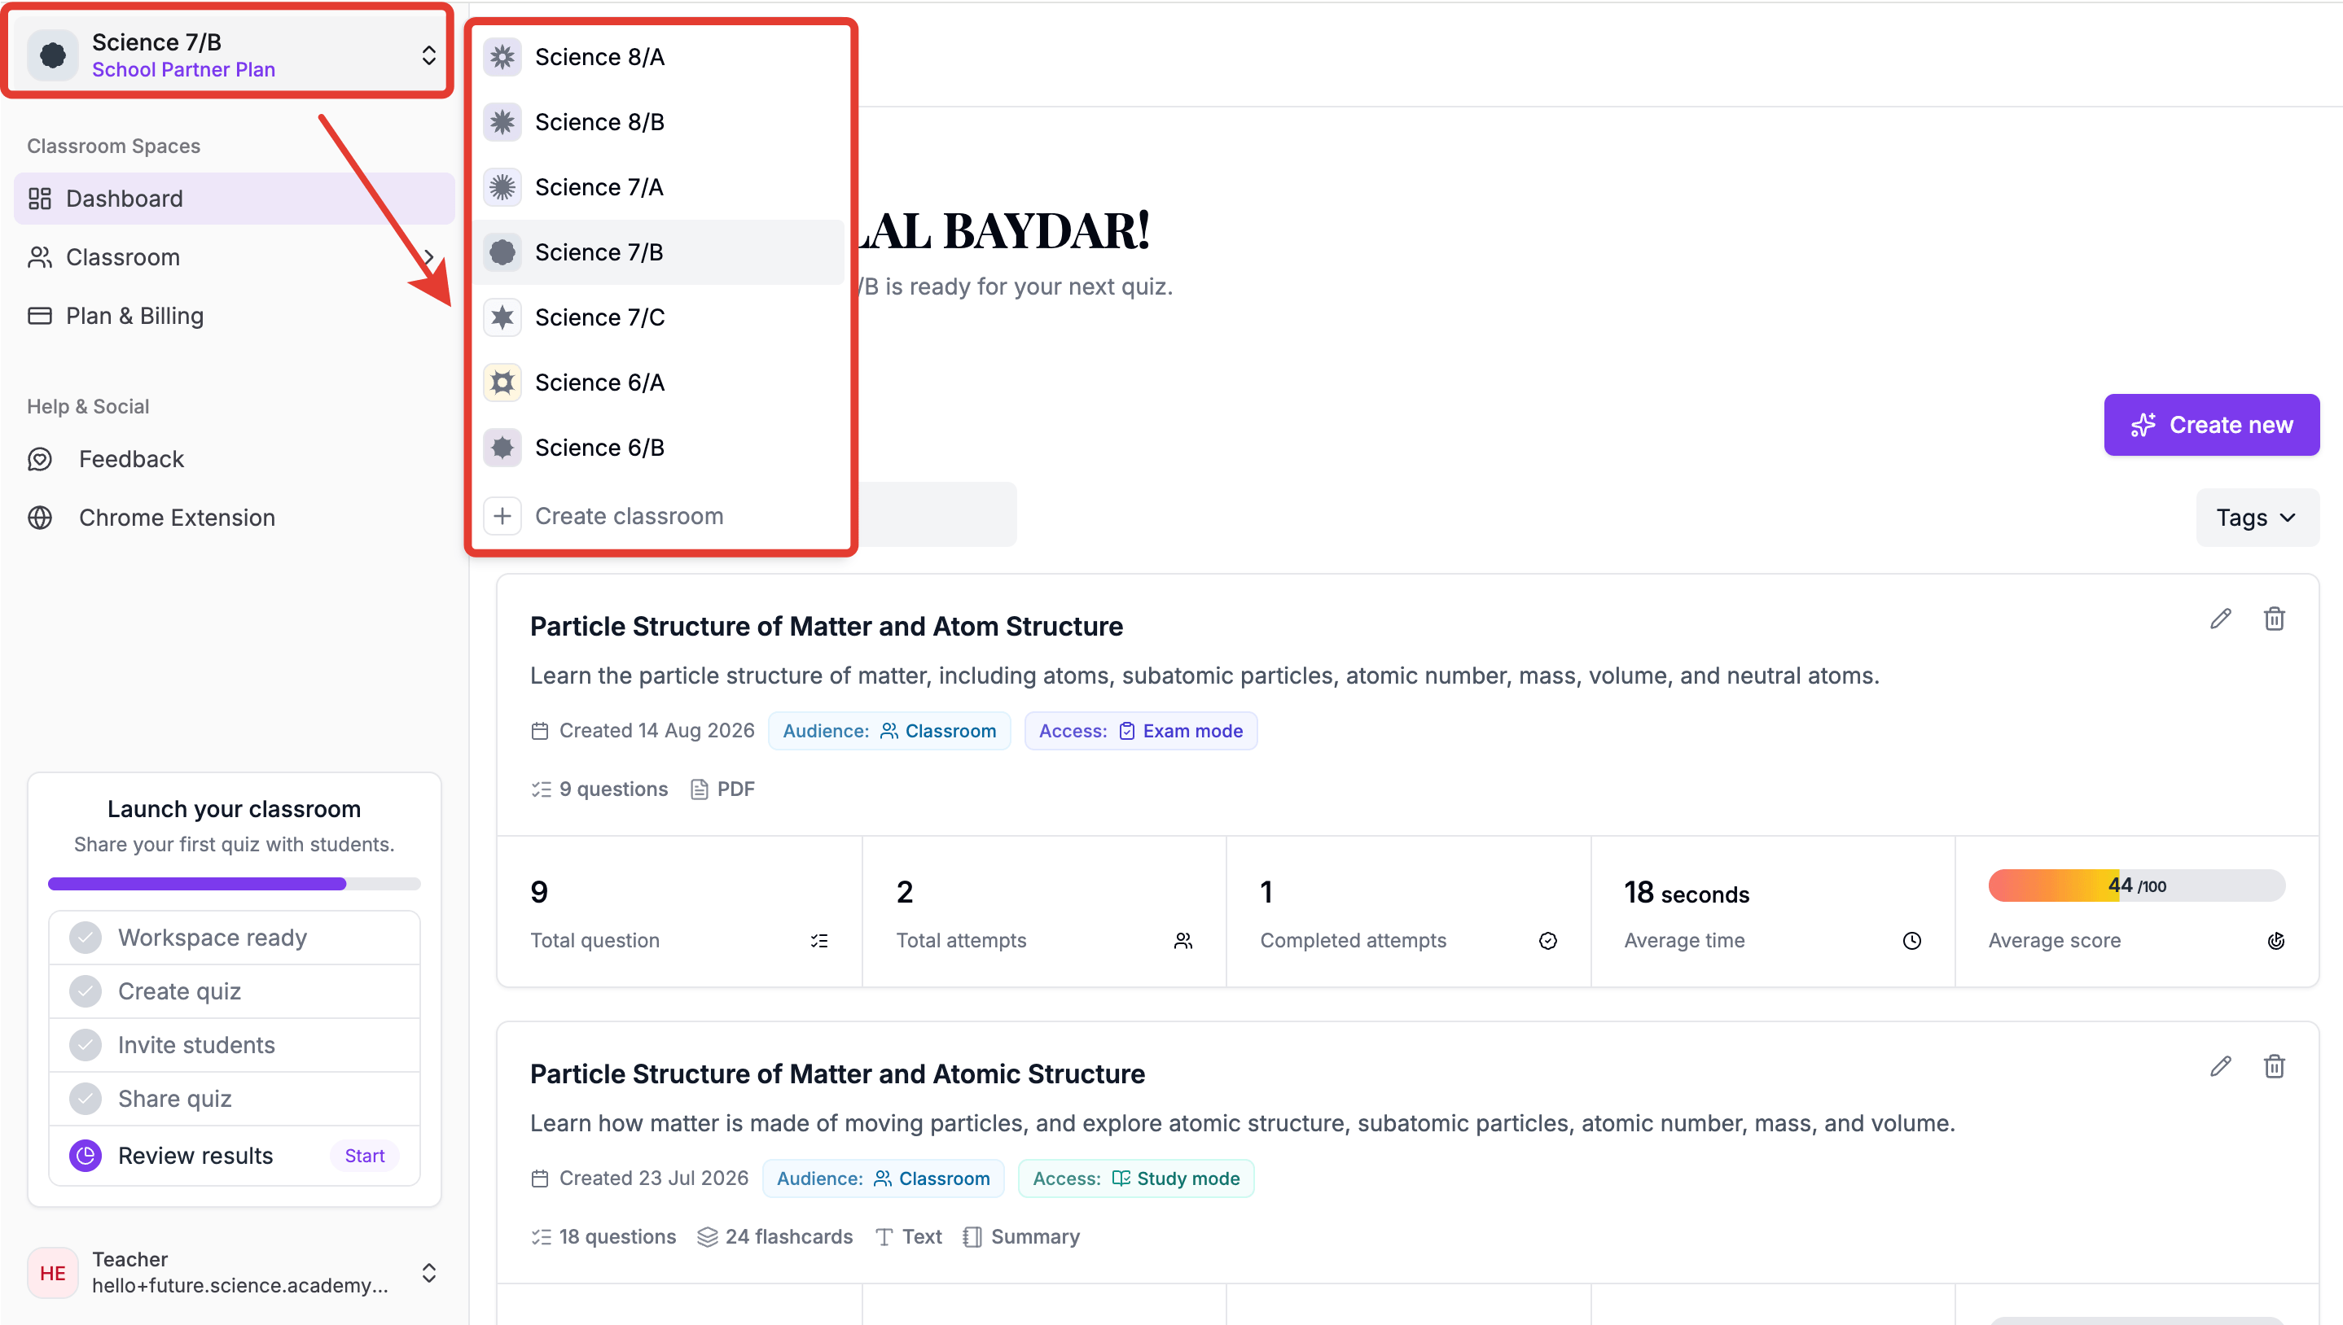Start the Review results step

(x=364, y=1156)
